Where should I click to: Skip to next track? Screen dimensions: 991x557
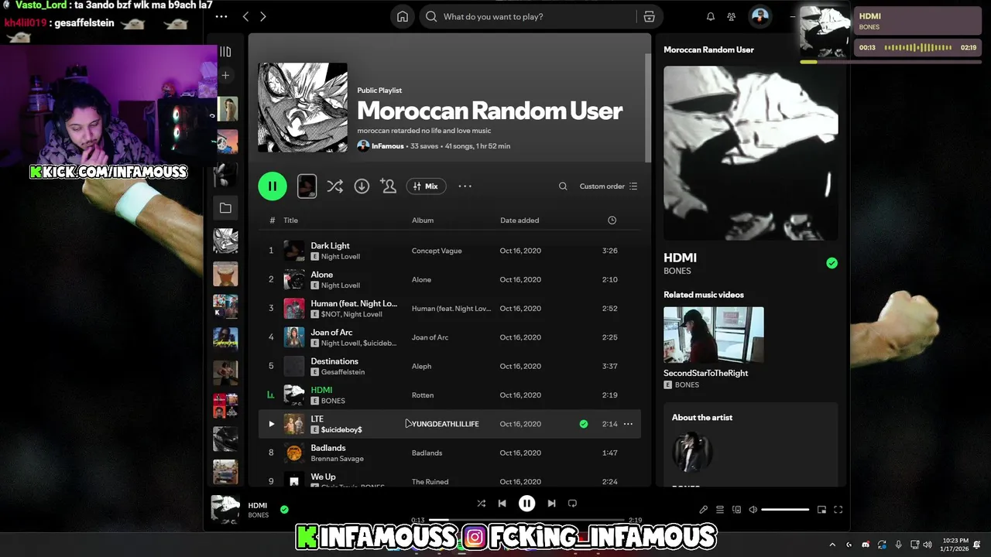pos(551,504)
